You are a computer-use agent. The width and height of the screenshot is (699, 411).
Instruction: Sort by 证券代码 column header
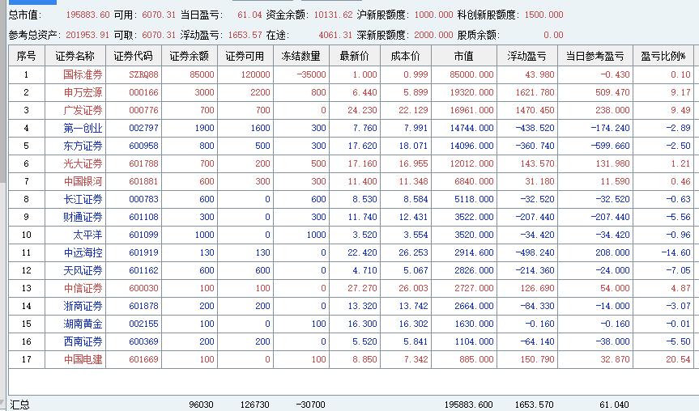[134, 56]
